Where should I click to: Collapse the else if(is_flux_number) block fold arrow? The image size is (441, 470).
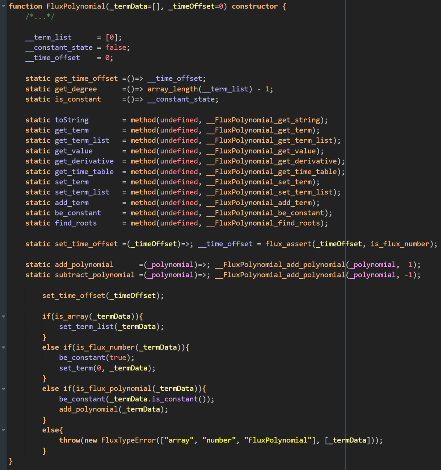3,347
